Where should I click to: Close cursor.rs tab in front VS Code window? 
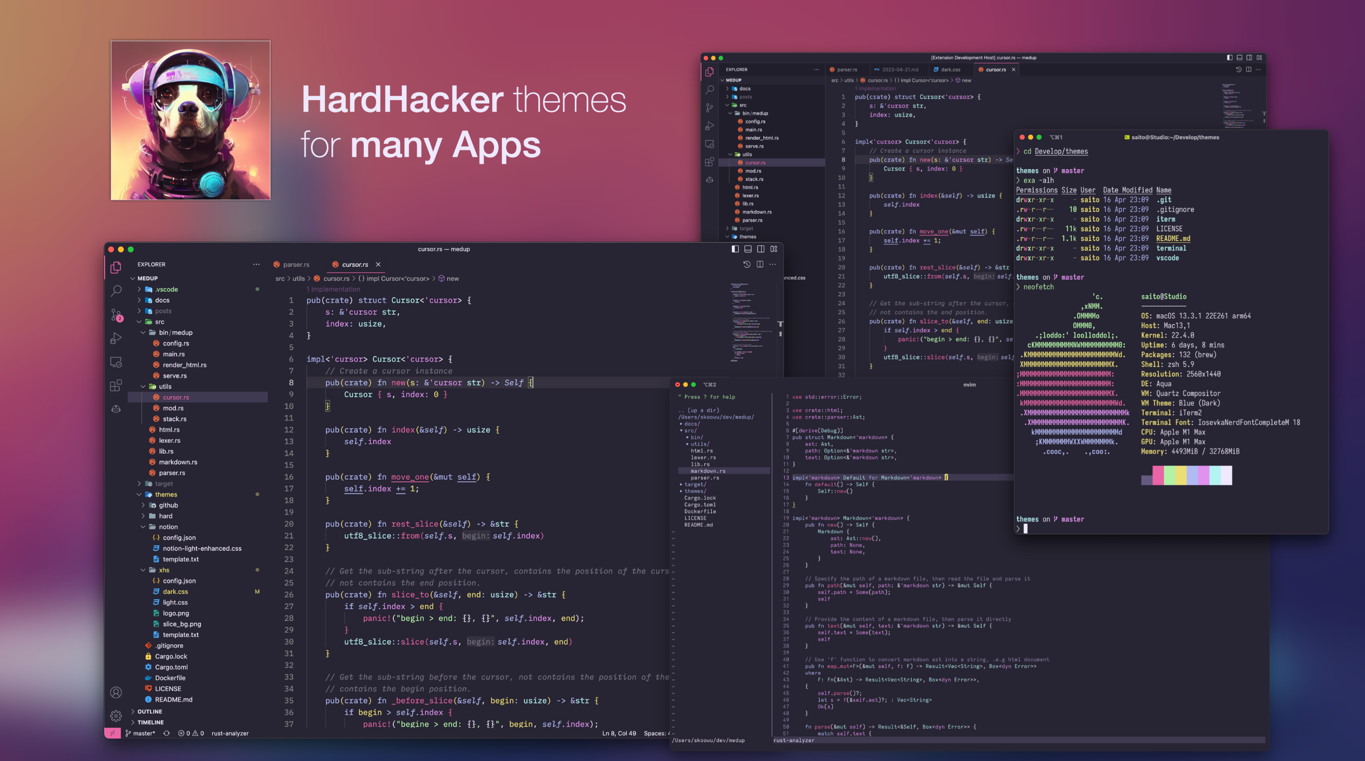[x=378, y=264]
